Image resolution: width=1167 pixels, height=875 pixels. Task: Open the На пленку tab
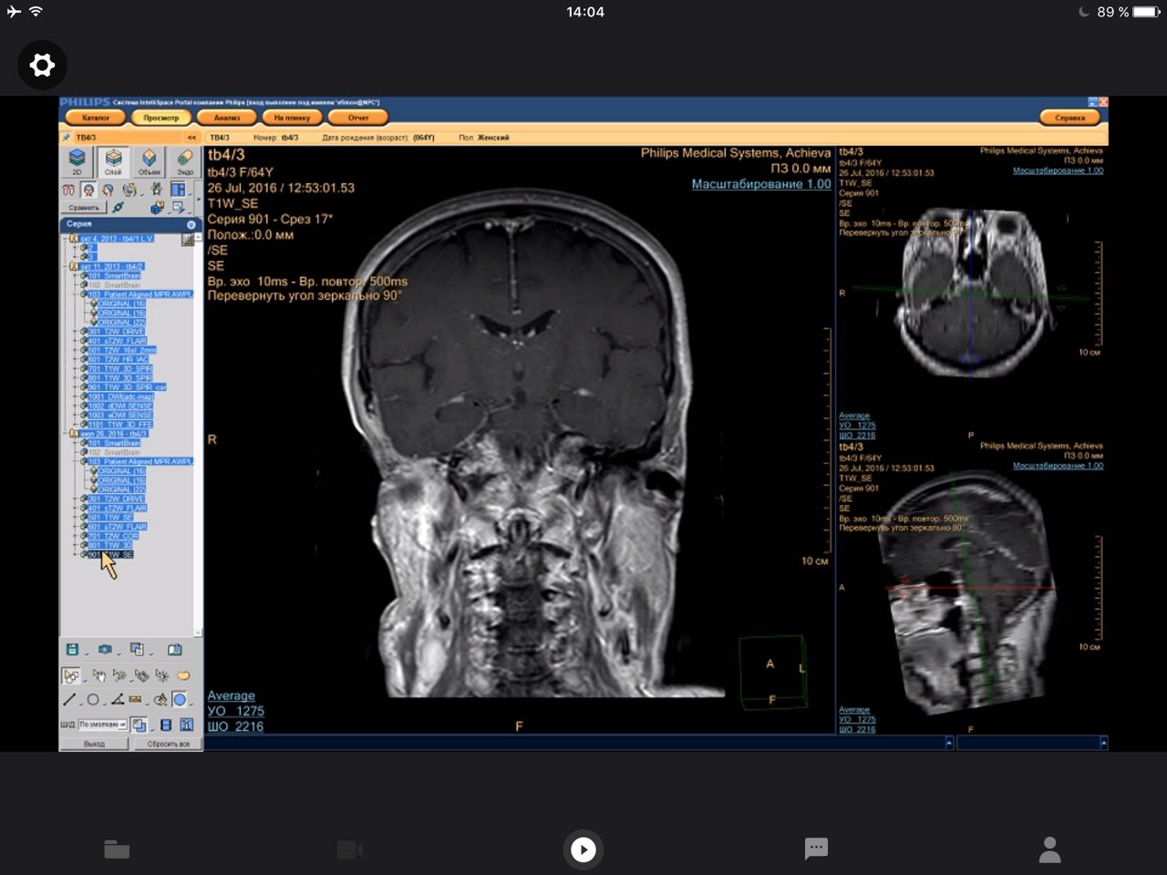click(293, 118)
